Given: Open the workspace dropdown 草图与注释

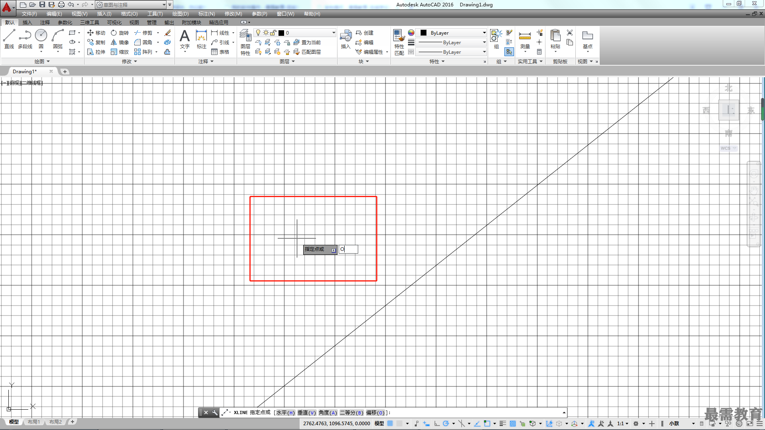Looking at the screenshot, I should (131, 4).
